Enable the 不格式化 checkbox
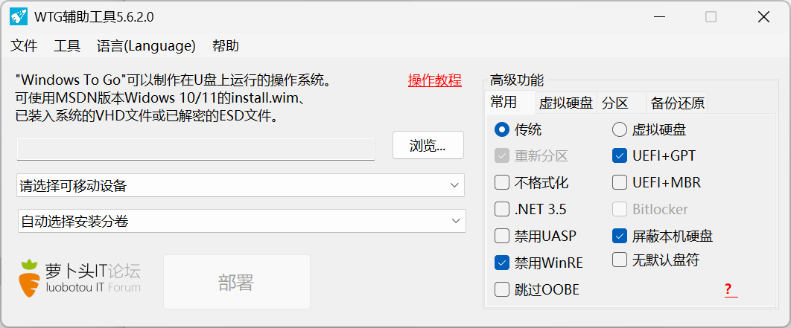The width and height of the screenshot is (791, 328). point(502,182)
